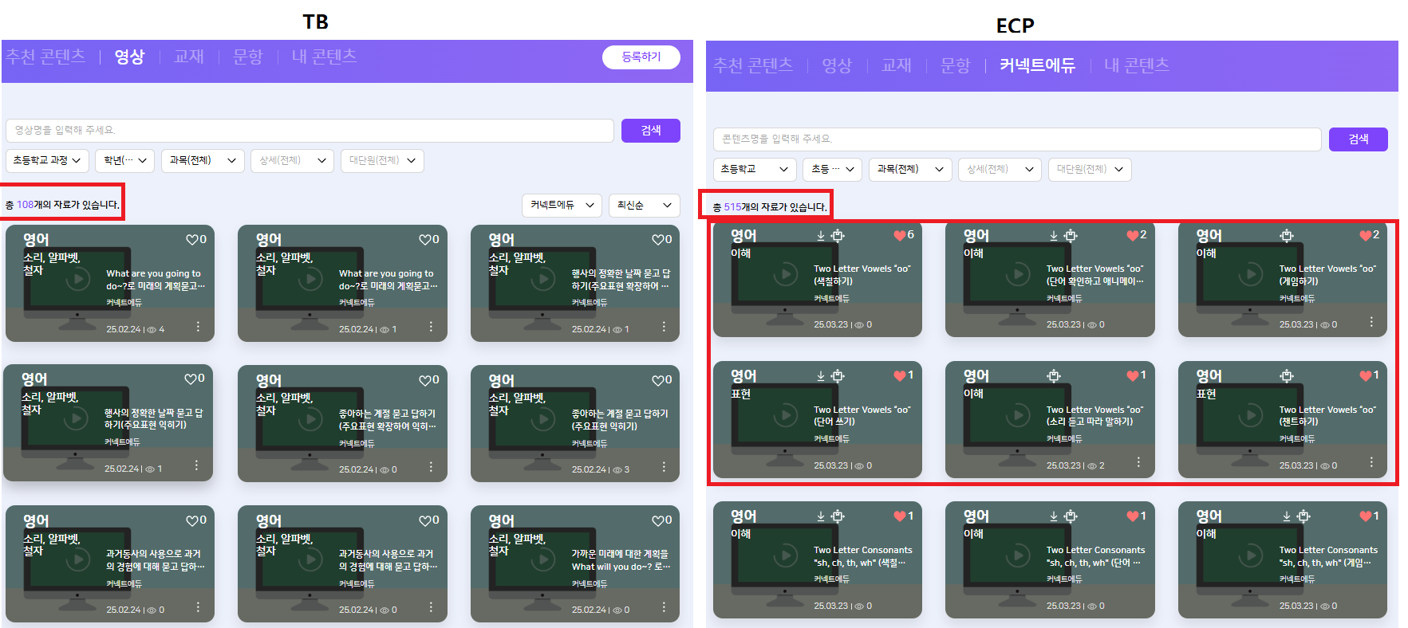Open more options on the TB card with 3 views

click(664, 467)
